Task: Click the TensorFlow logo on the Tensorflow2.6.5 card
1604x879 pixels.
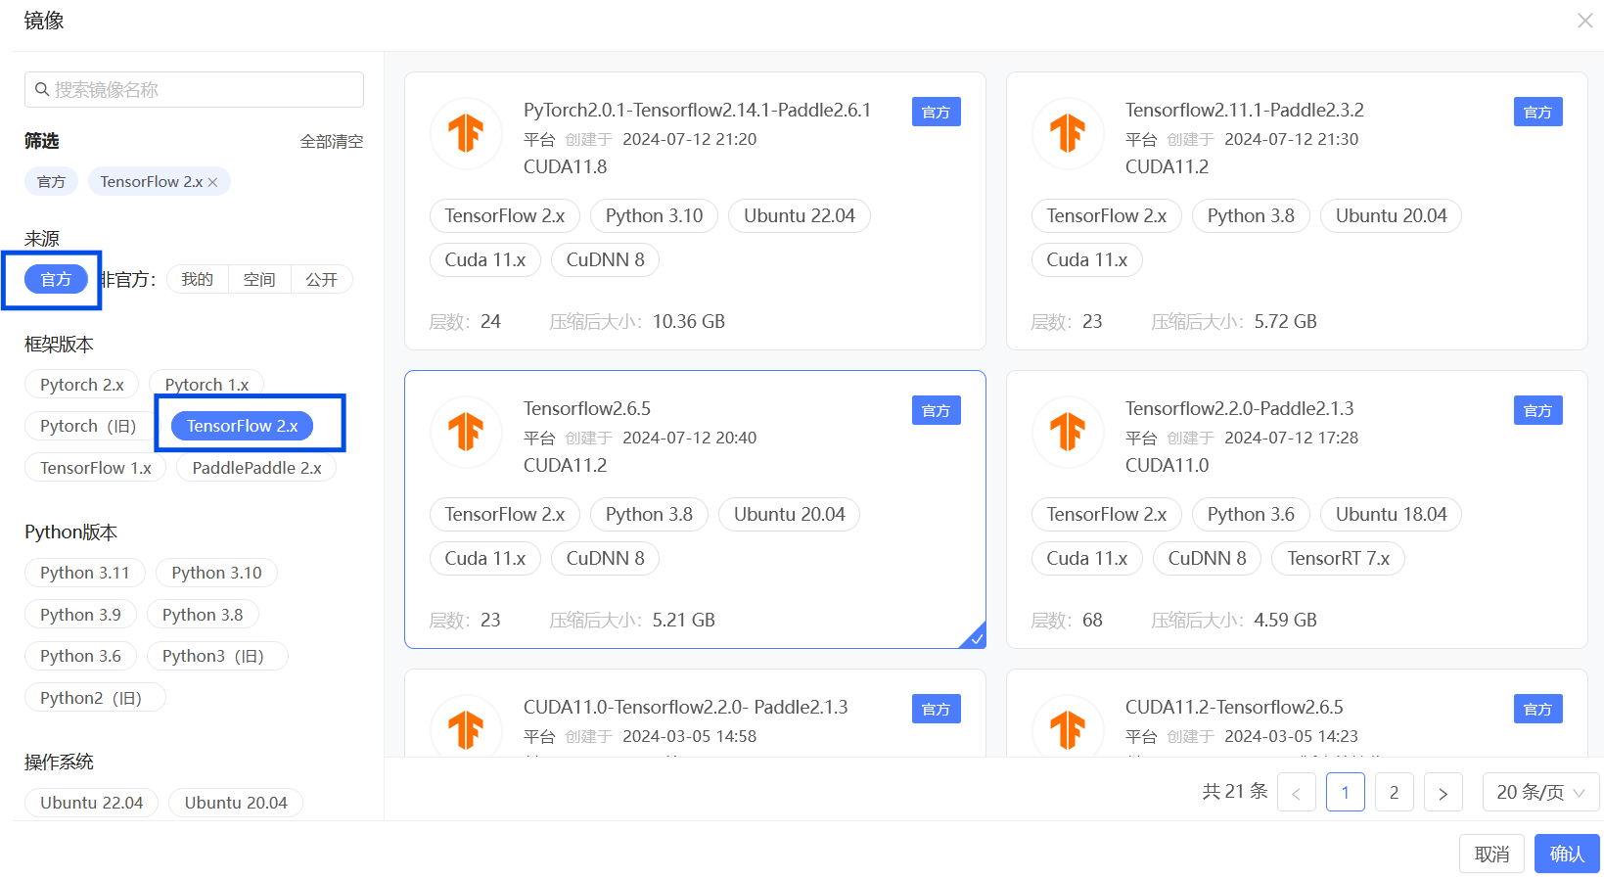Action: tap(466, 432)
